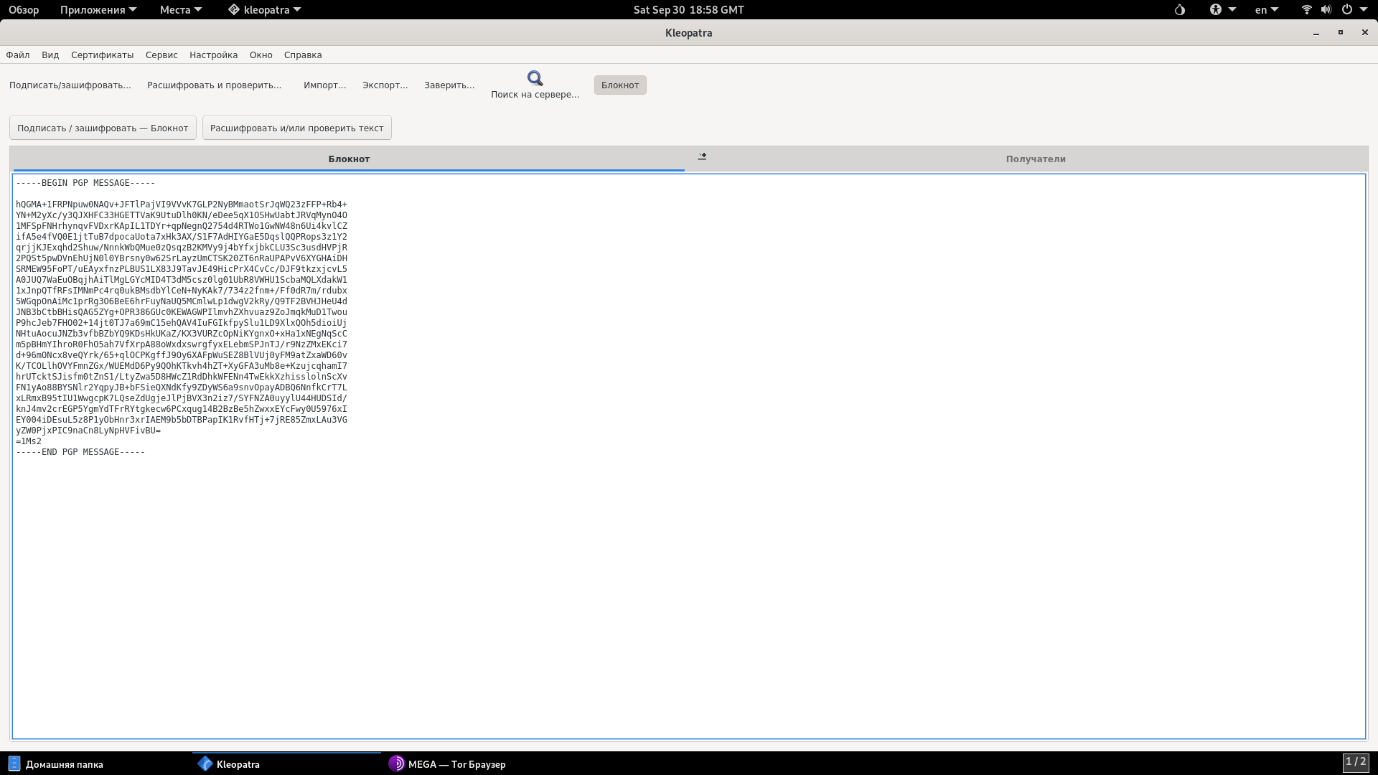Open the Tor Browser MEGA window icon

(396, 764)
